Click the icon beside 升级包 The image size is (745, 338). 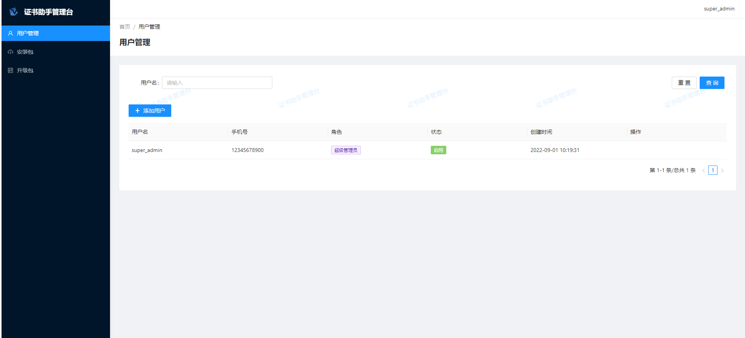click(x=10, y=70)
